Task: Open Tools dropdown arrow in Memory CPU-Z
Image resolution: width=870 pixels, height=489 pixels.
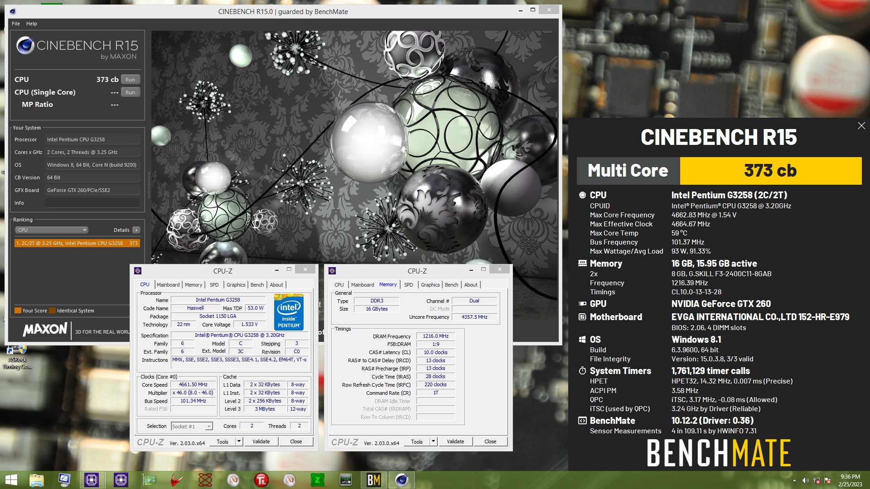Action: pyautogui.click(x=434, y=441)
